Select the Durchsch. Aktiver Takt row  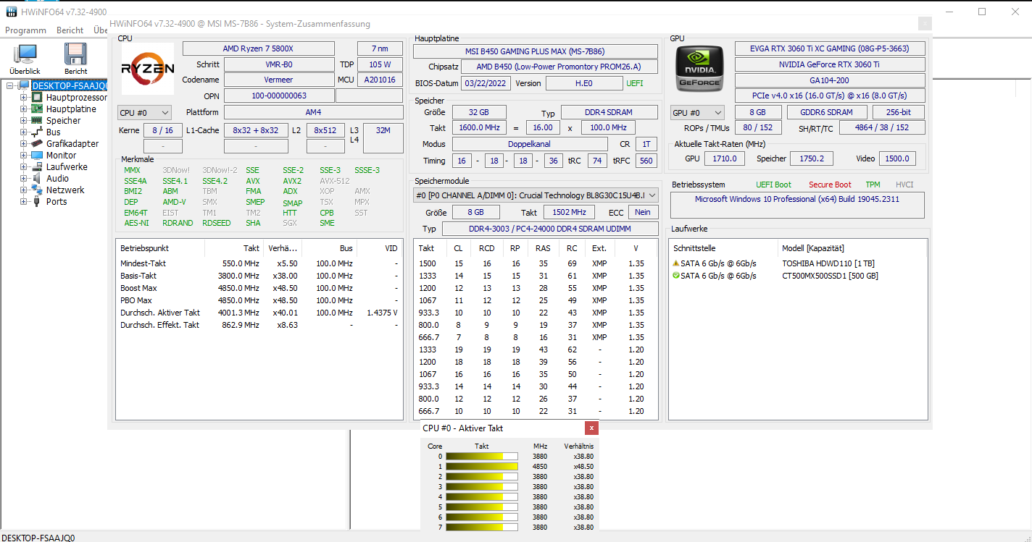tap(259, 313)
